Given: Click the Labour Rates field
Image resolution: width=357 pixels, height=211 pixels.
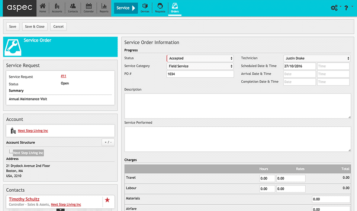Looking at the screenshot, I should (x=291, y=189).
